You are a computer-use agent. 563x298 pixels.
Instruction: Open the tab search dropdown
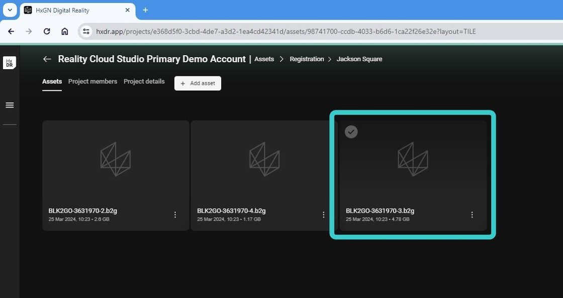click(x=10, y=10)
